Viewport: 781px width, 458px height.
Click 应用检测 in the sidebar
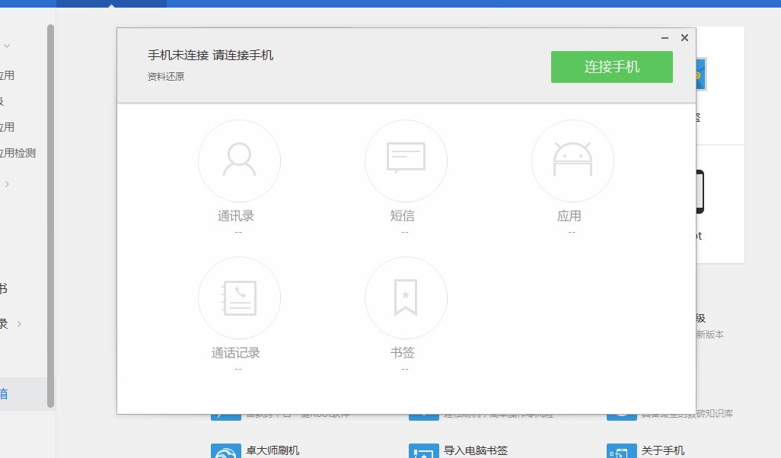point(18,153)
